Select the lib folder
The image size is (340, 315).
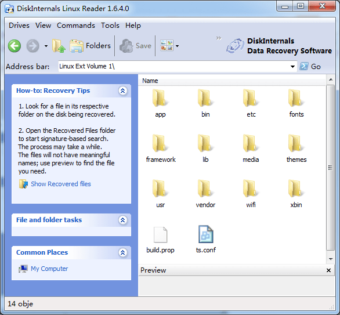[205, 149]
